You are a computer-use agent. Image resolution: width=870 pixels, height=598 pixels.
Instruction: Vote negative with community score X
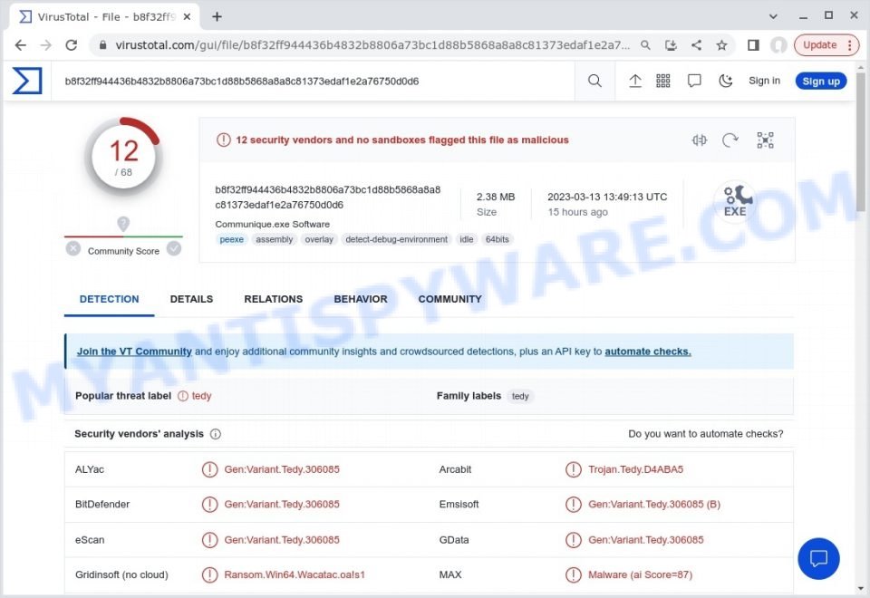coord(72,248)
